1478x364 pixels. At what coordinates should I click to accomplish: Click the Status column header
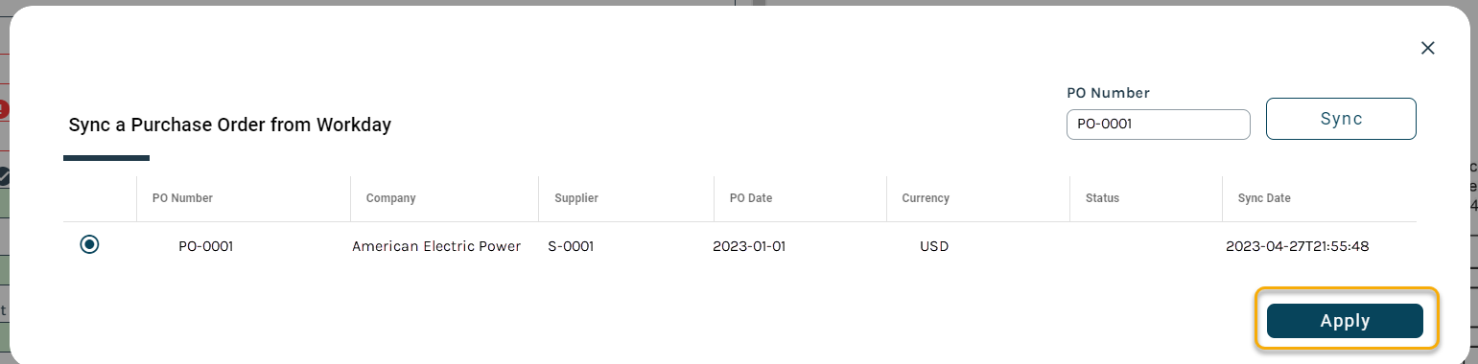point(1102,198)
